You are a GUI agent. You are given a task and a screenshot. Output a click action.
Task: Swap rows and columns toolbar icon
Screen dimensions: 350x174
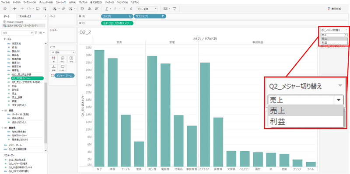tap(82, 9)
